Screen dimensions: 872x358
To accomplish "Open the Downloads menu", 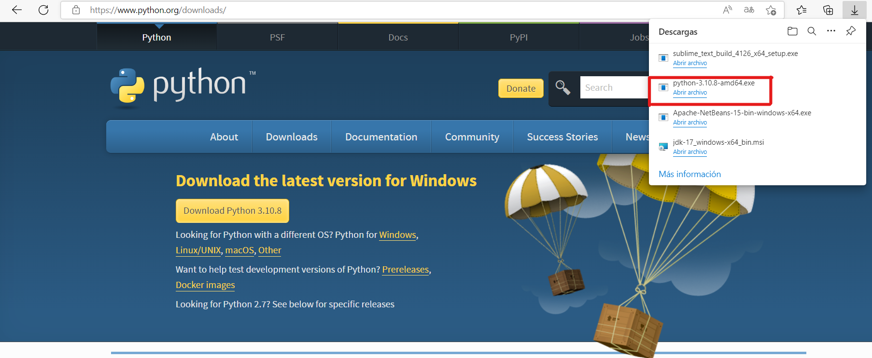I will 292,137.
